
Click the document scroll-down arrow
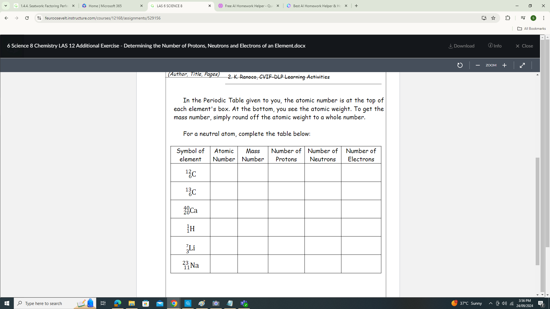(537, 295)
